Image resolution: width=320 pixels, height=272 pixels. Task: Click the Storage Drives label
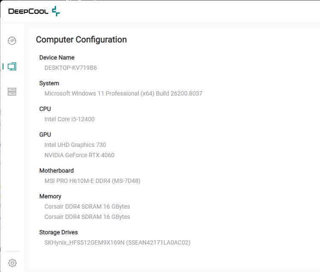[59, 232]
